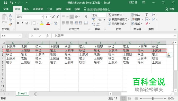Switch to Normal view in status bar

point(123,98)
